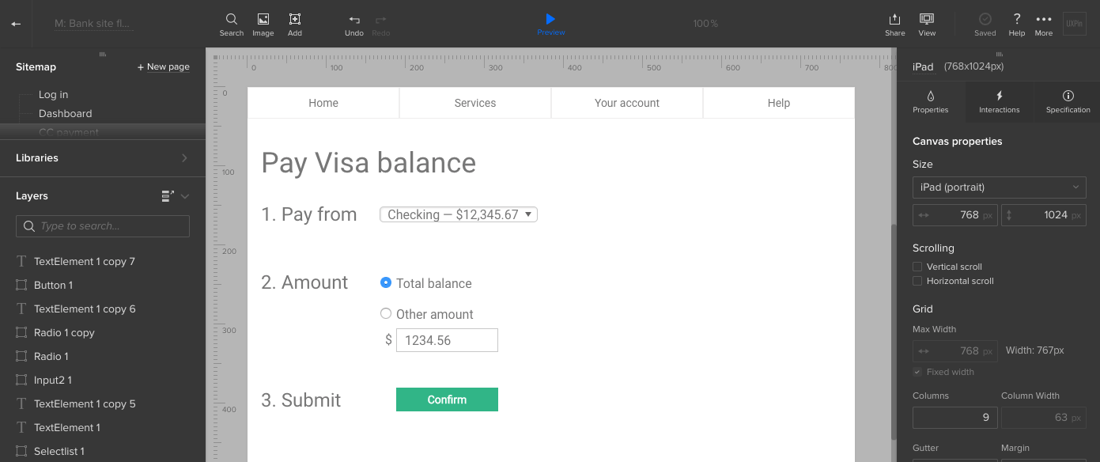
Task: Open the iPad (portrait) size dropdown
Action: coord(999,187)
